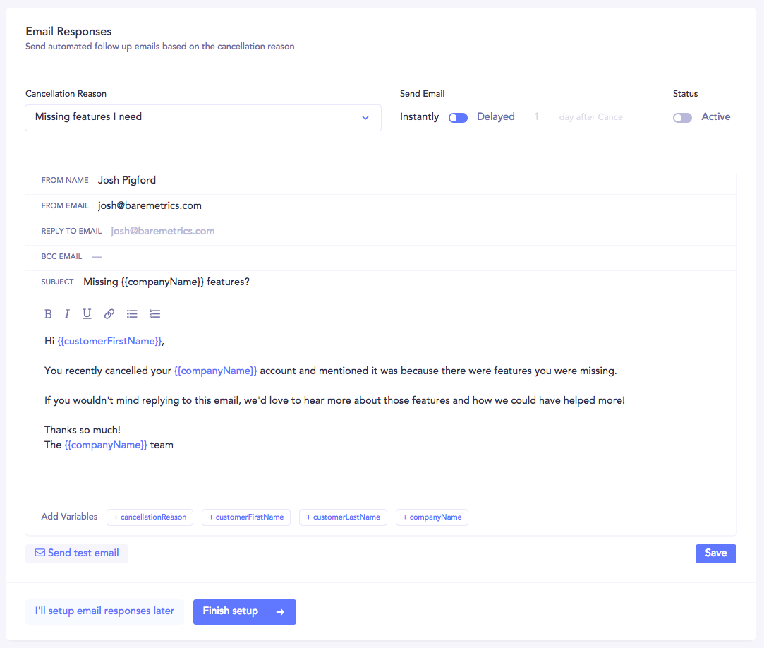Add the customerFirstName variable
Image resolution: width=764 pixels, height=648 pixels.
(x=246, y=517)
